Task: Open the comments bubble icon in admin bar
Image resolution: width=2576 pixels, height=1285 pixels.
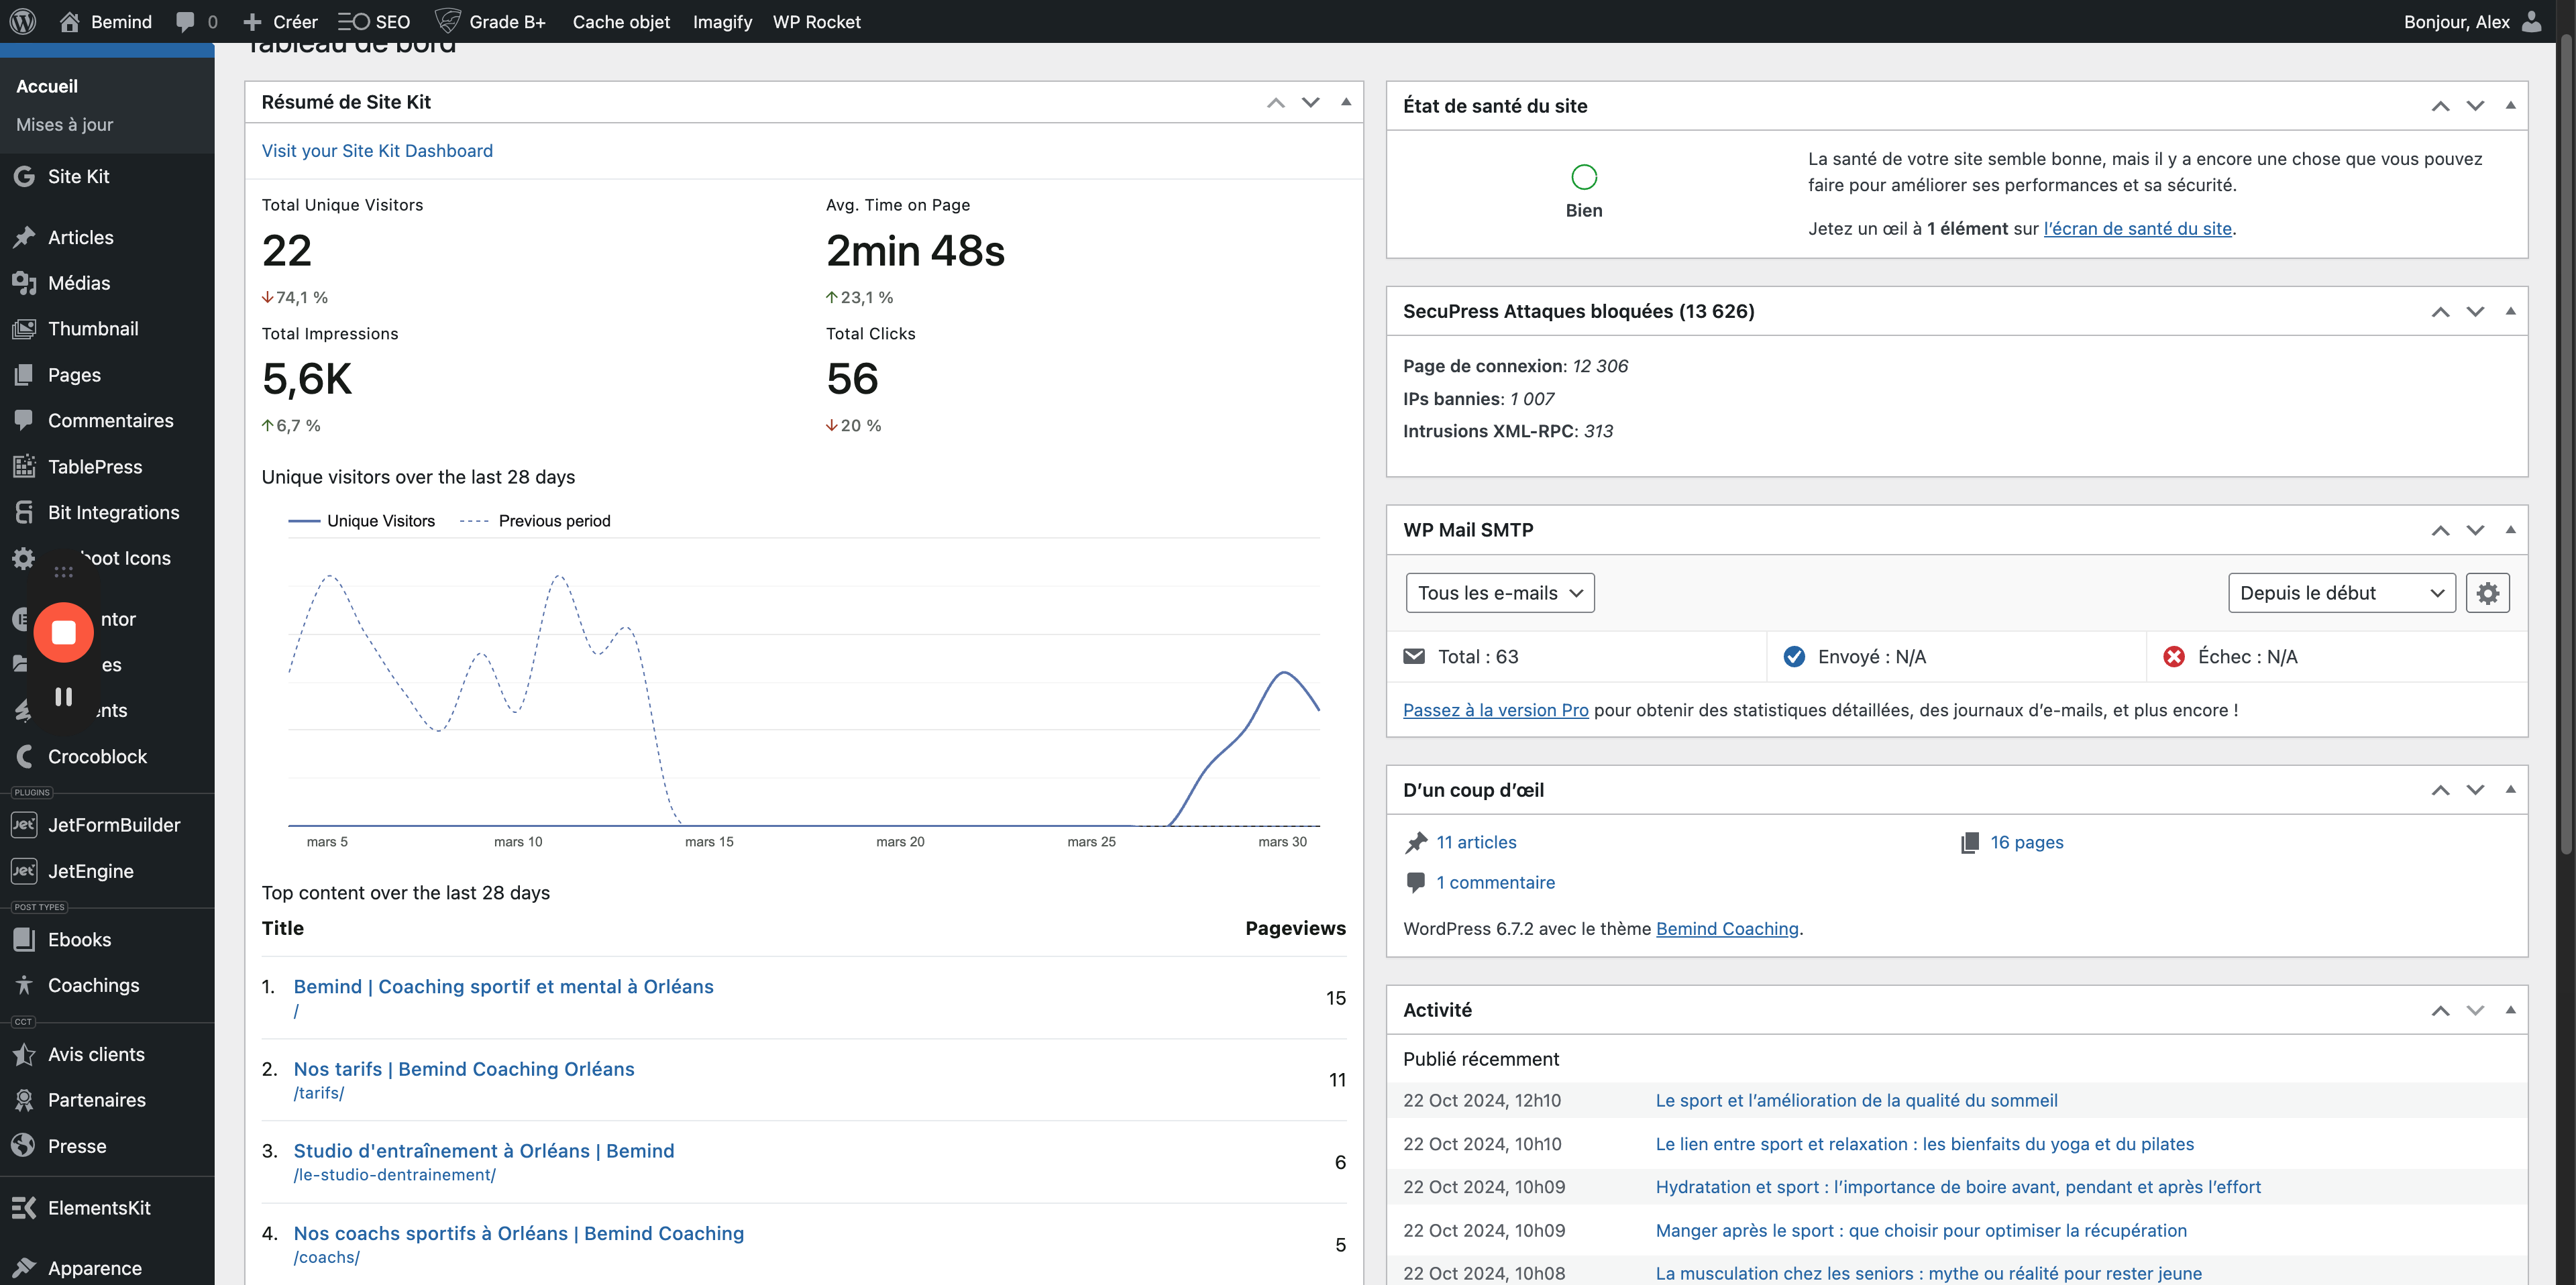Action: tap(185, 21)
